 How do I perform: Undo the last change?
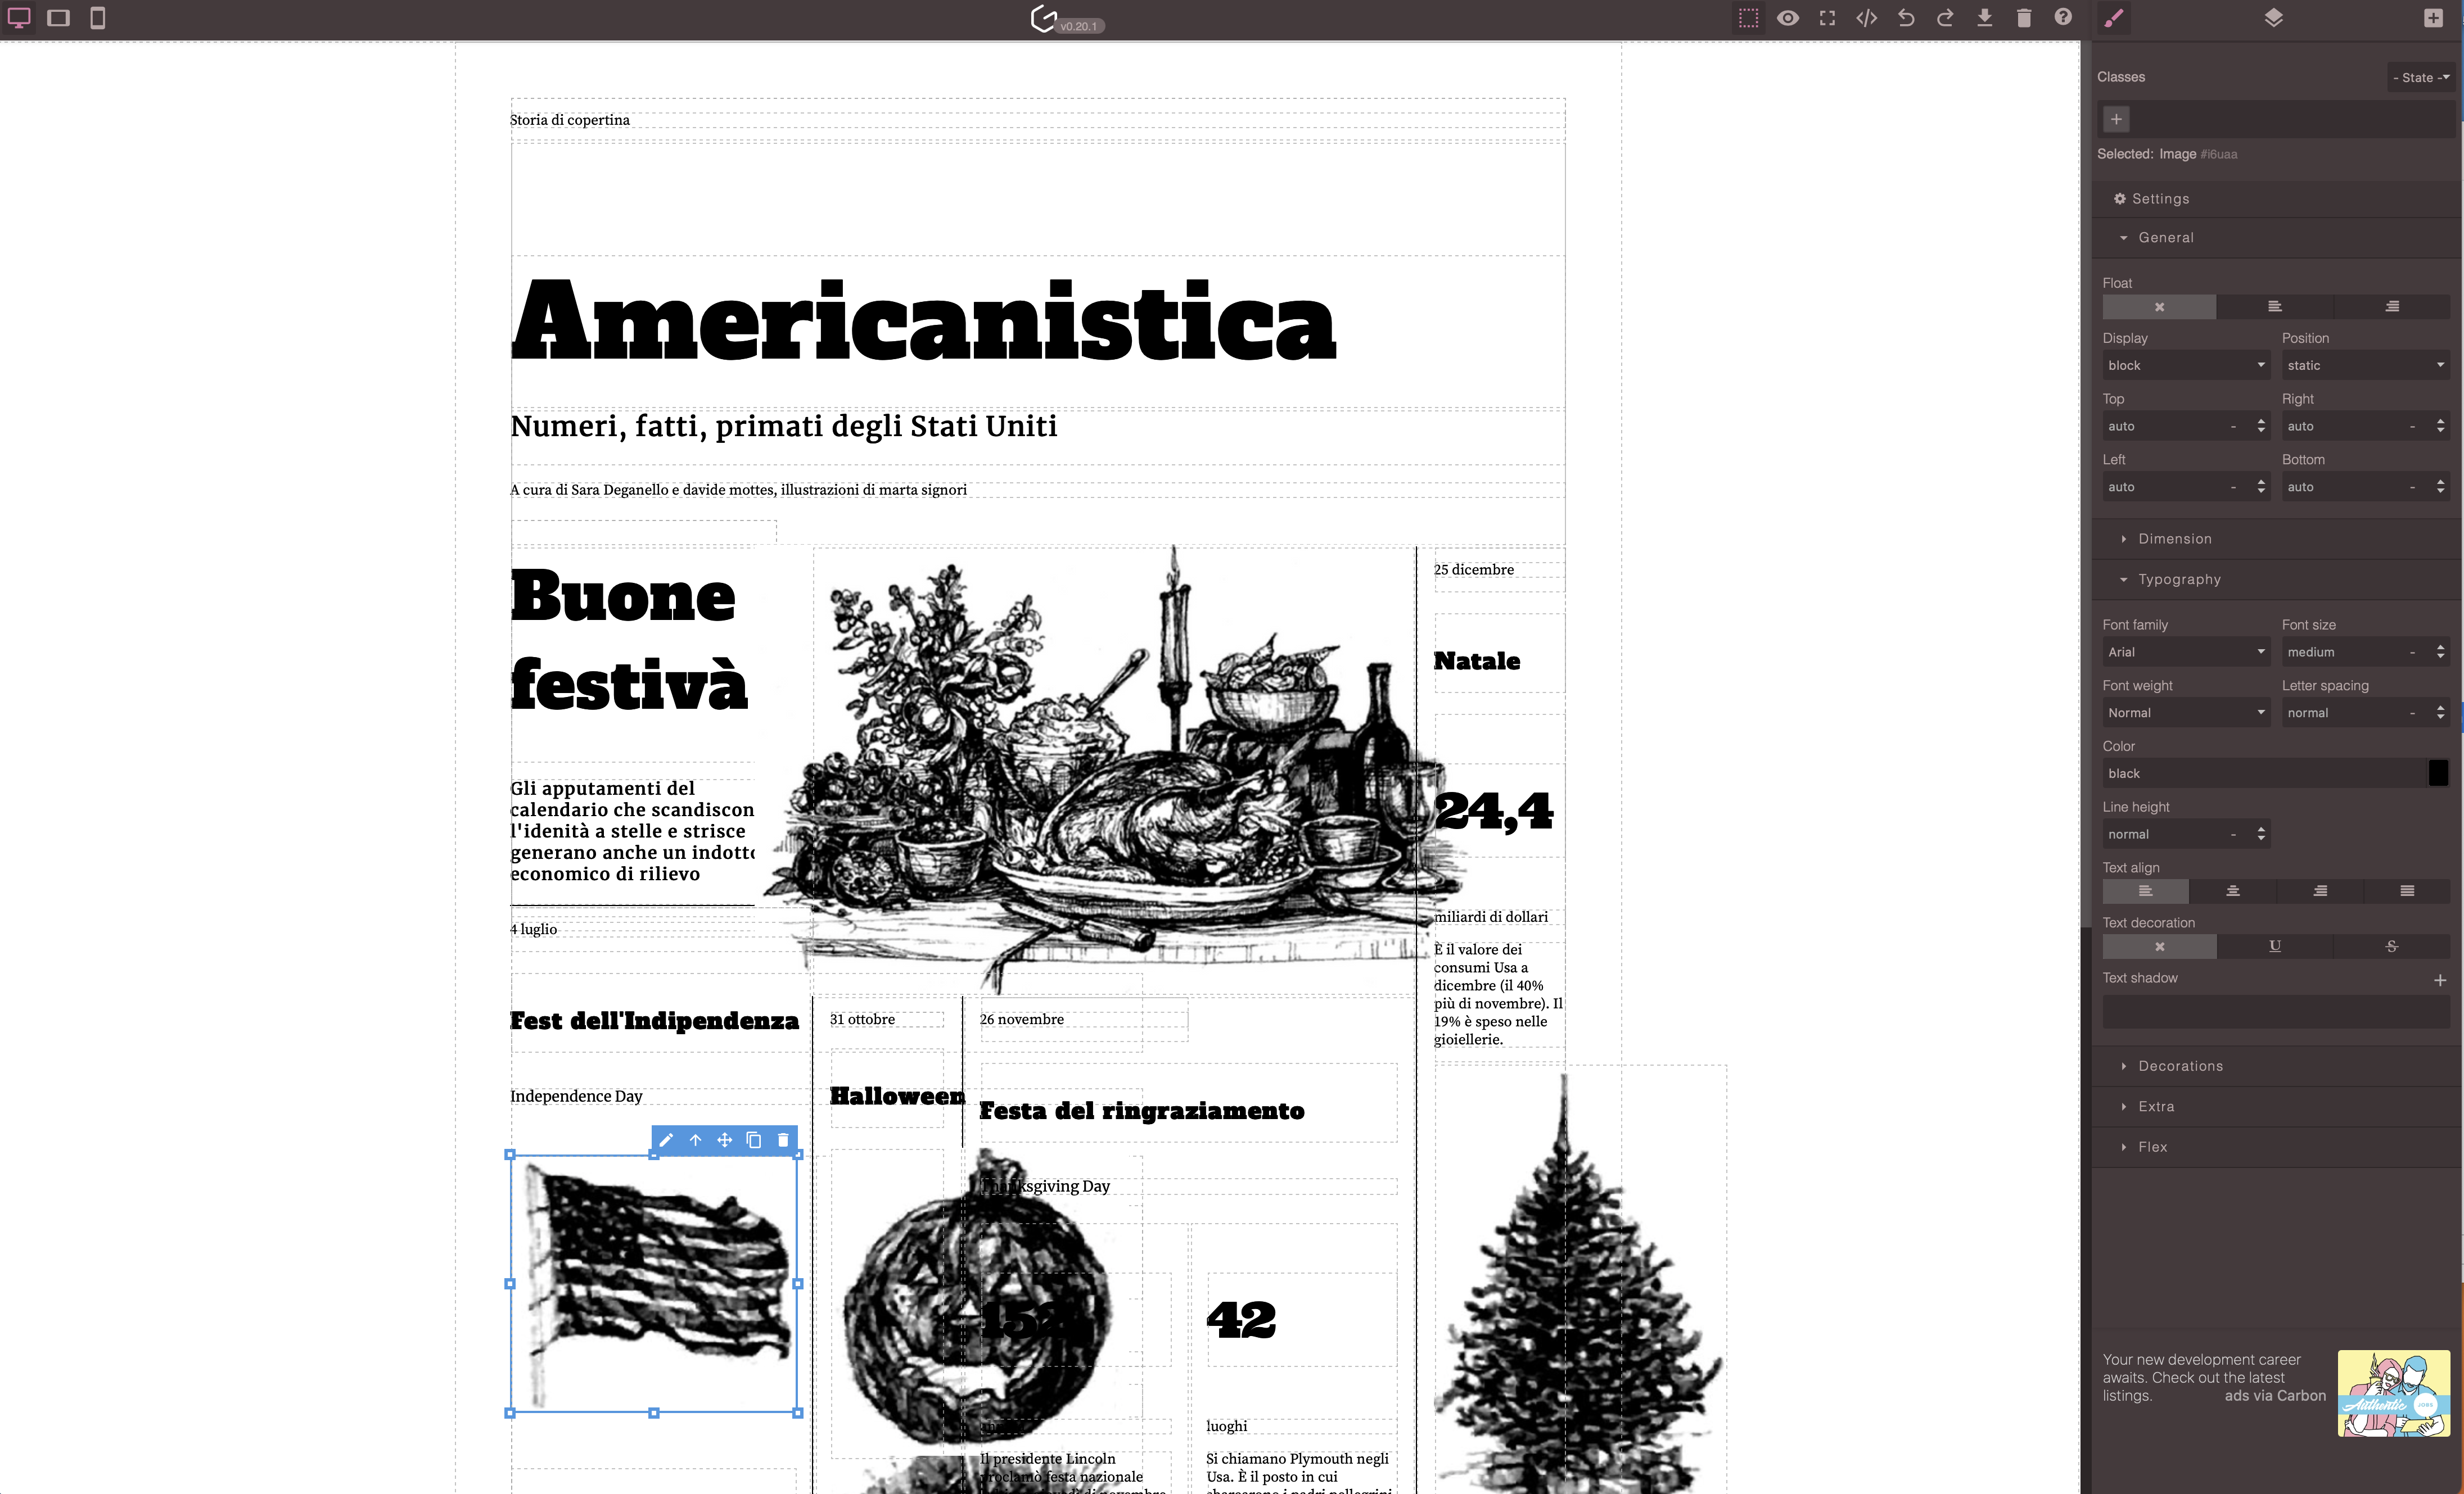[1906, 18]
